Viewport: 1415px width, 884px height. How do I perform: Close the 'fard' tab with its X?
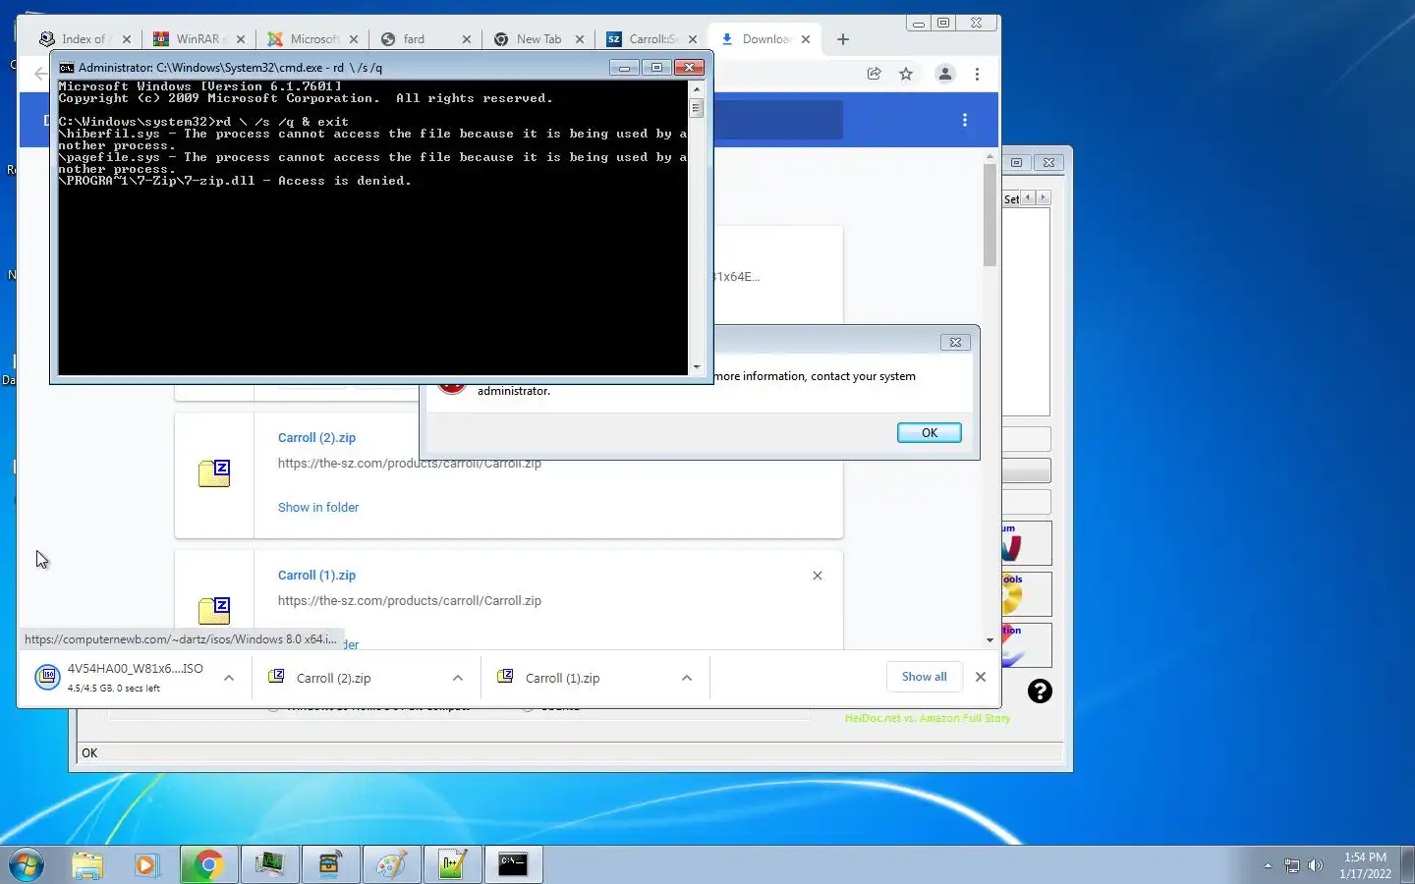(x=467, y=39)
